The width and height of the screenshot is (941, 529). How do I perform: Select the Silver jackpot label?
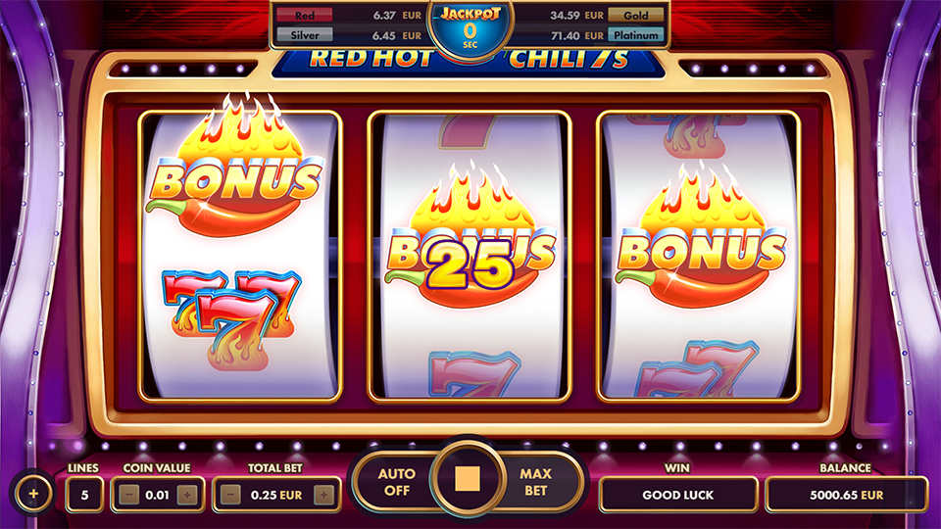305,35
